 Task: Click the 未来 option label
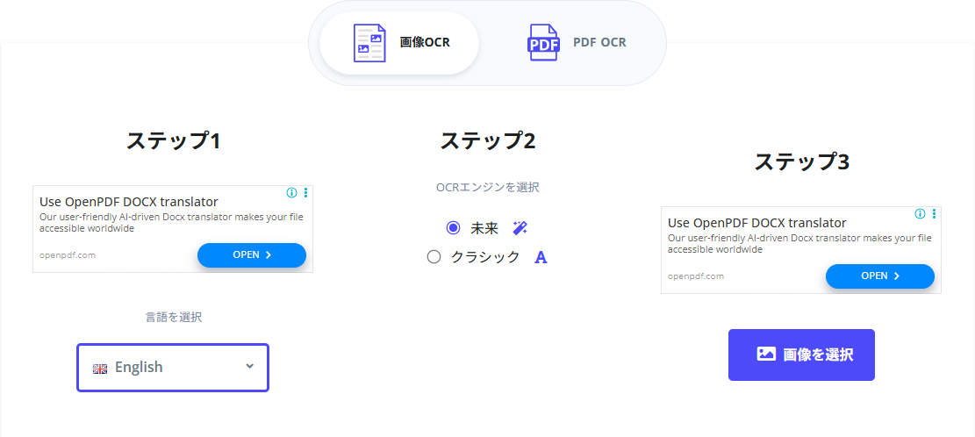tap(484, 229)
